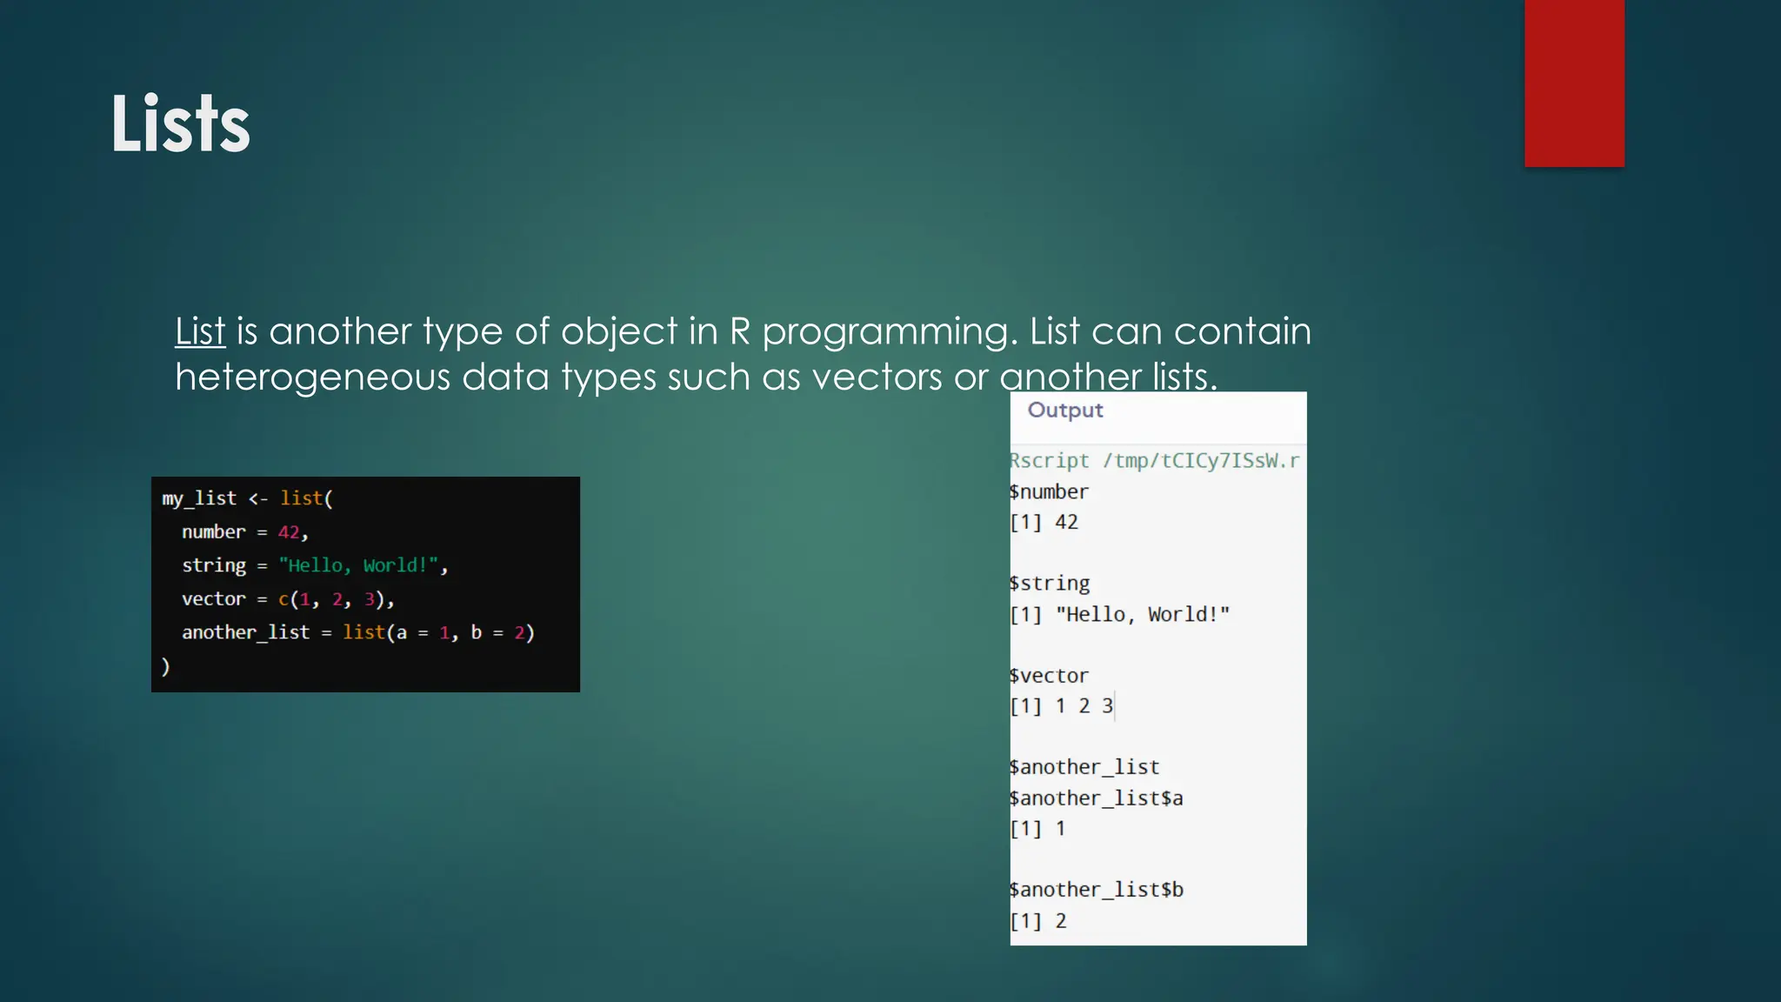Image resolution: width=1781 pixels, height=1002 pixels.
Task: Click the '[1] 1 2 3' output
Action: (x=1062, y=706)
